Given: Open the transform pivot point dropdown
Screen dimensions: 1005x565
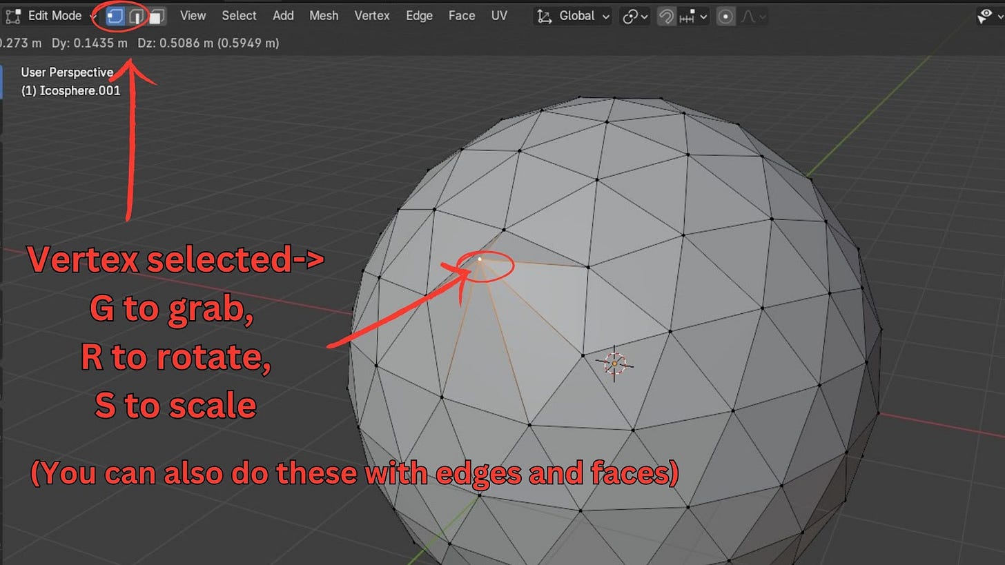Looking at the screenshot, I should point(635,16).
